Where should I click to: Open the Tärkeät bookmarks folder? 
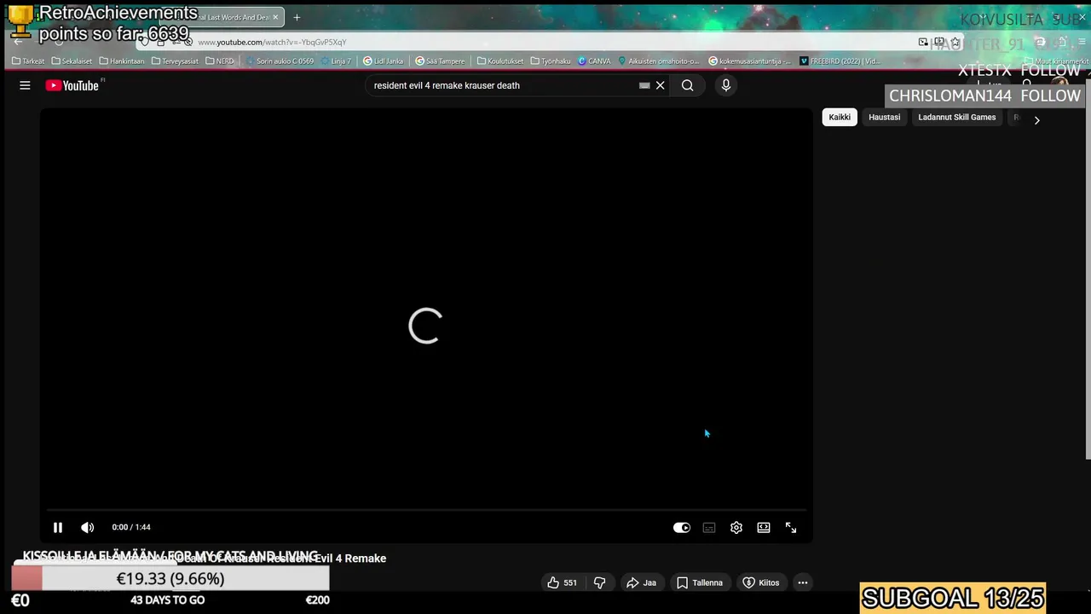coord(28,61)
